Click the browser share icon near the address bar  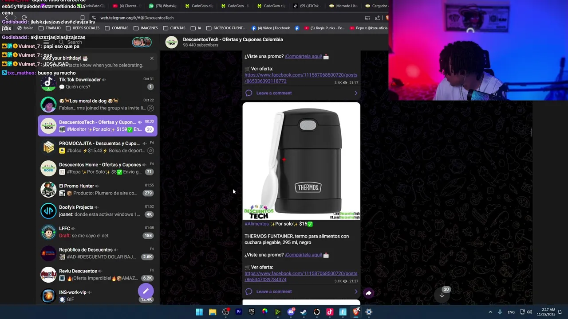coord(377,18)
